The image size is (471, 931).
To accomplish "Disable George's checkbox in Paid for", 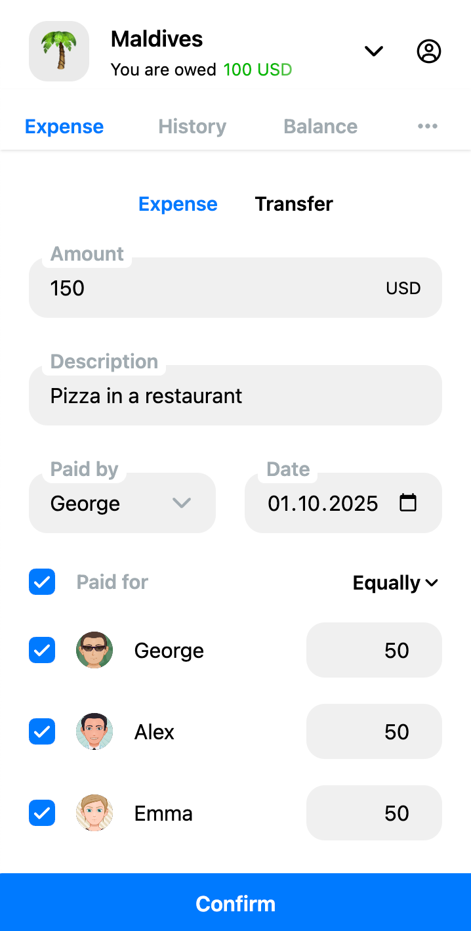I will [x=41, y=650].
